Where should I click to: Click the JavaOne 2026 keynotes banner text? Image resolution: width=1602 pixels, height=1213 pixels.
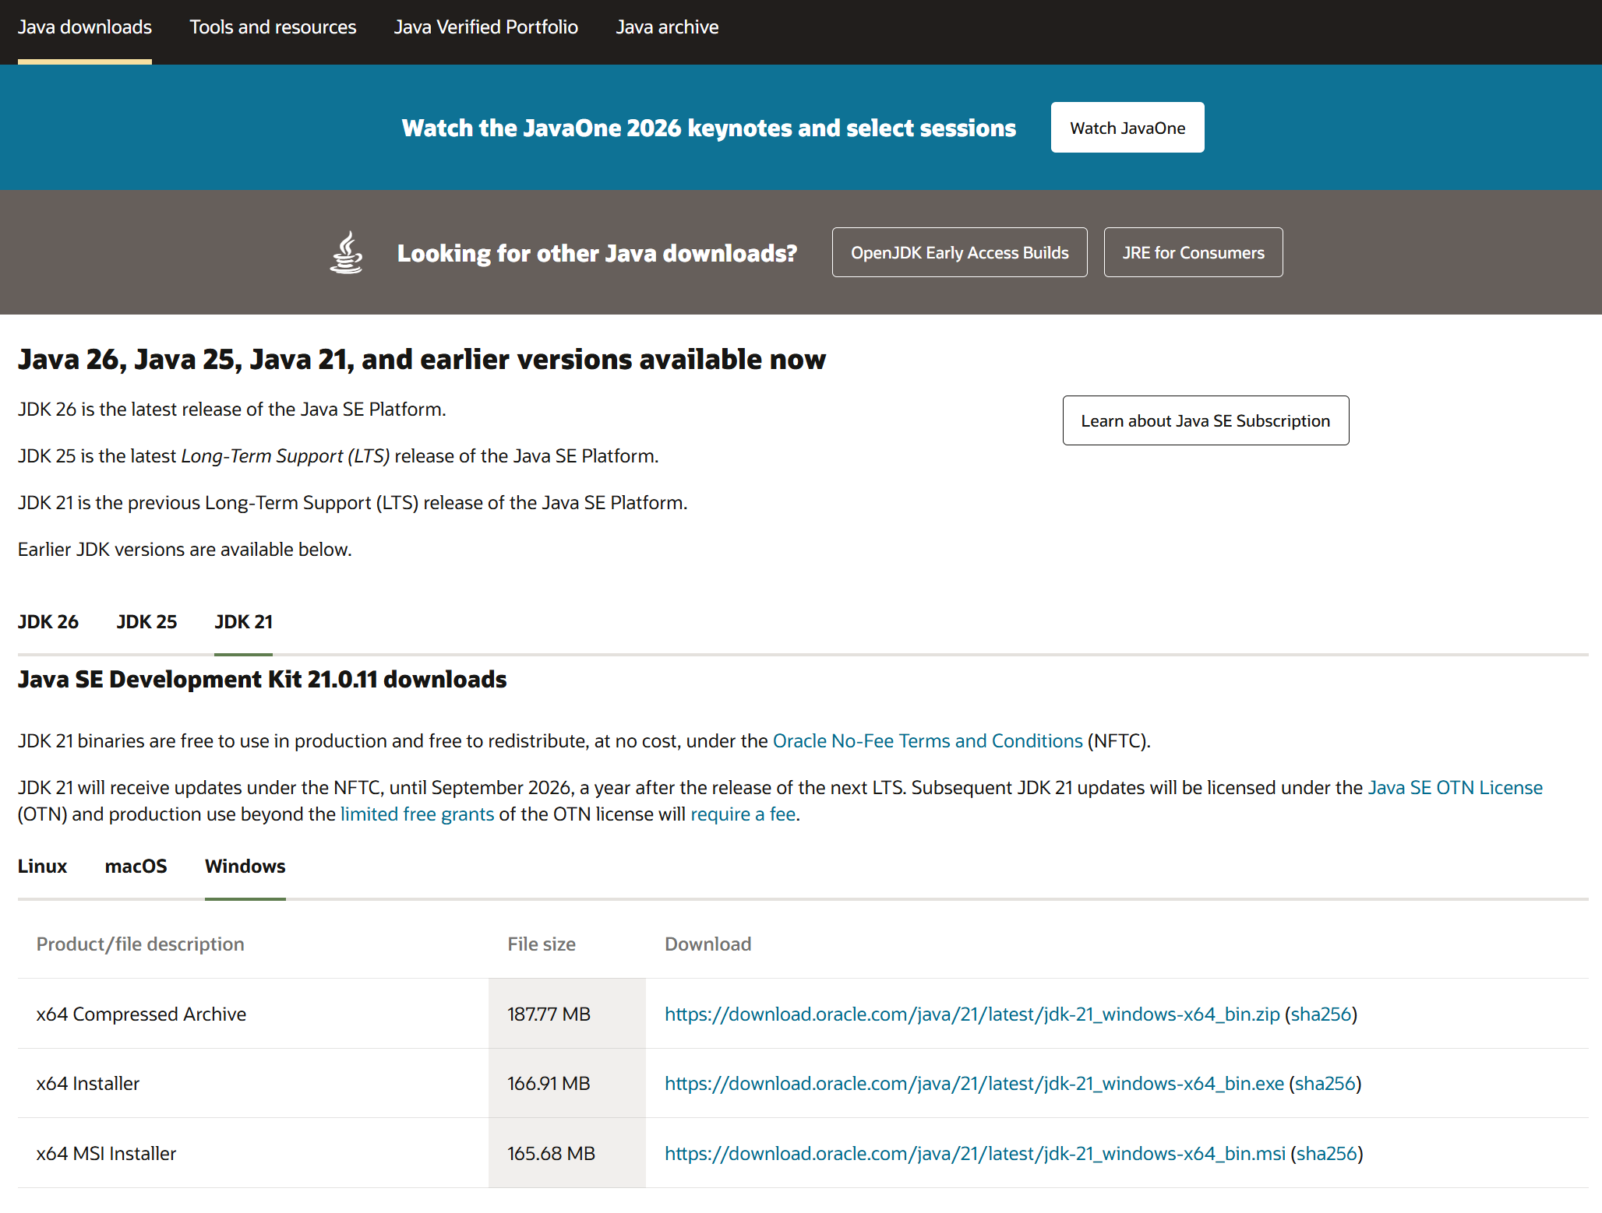point(709,128)
